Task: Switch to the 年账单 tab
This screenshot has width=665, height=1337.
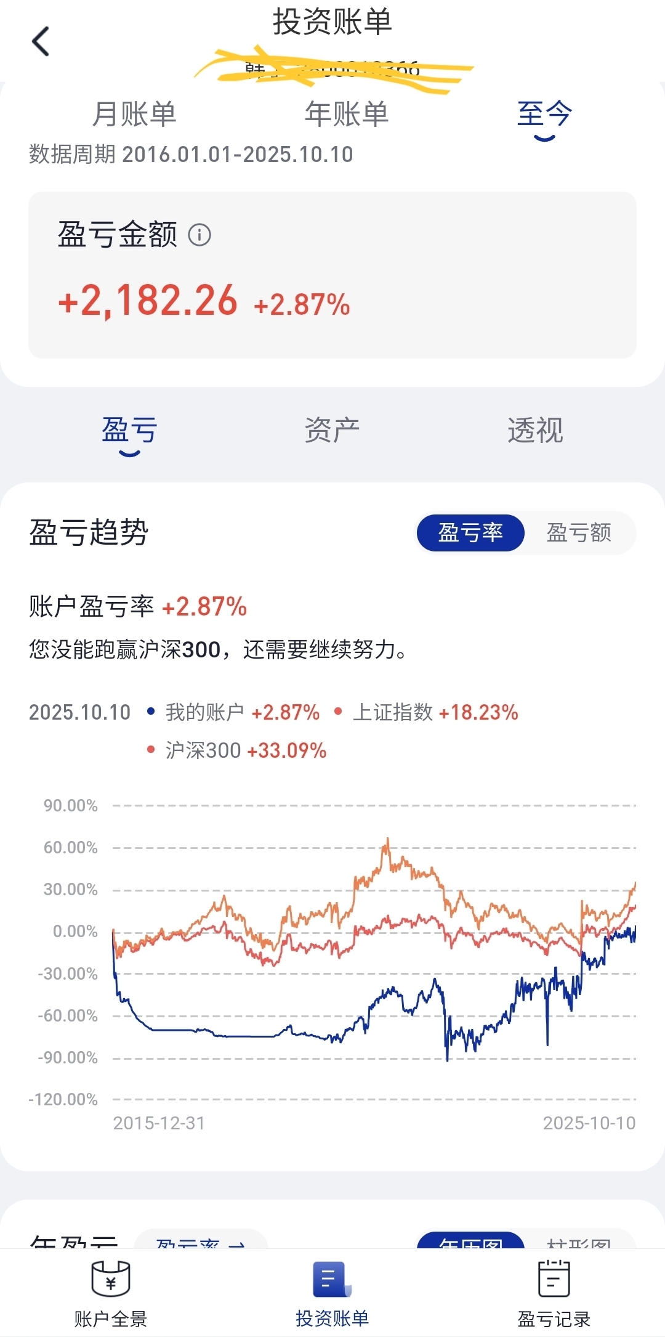Action: point(347,115)
